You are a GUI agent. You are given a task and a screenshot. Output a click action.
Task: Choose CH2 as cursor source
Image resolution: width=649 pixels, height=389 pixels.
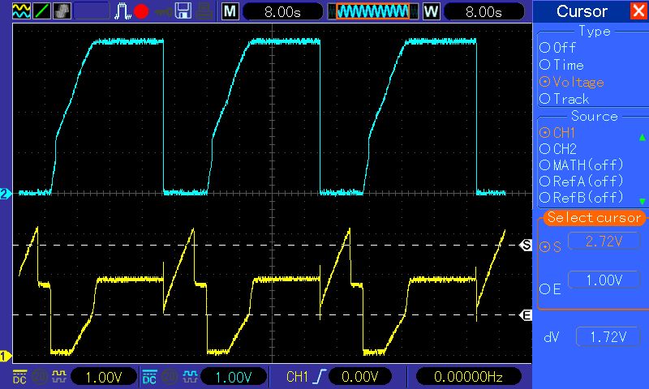[x=558, y=149]
